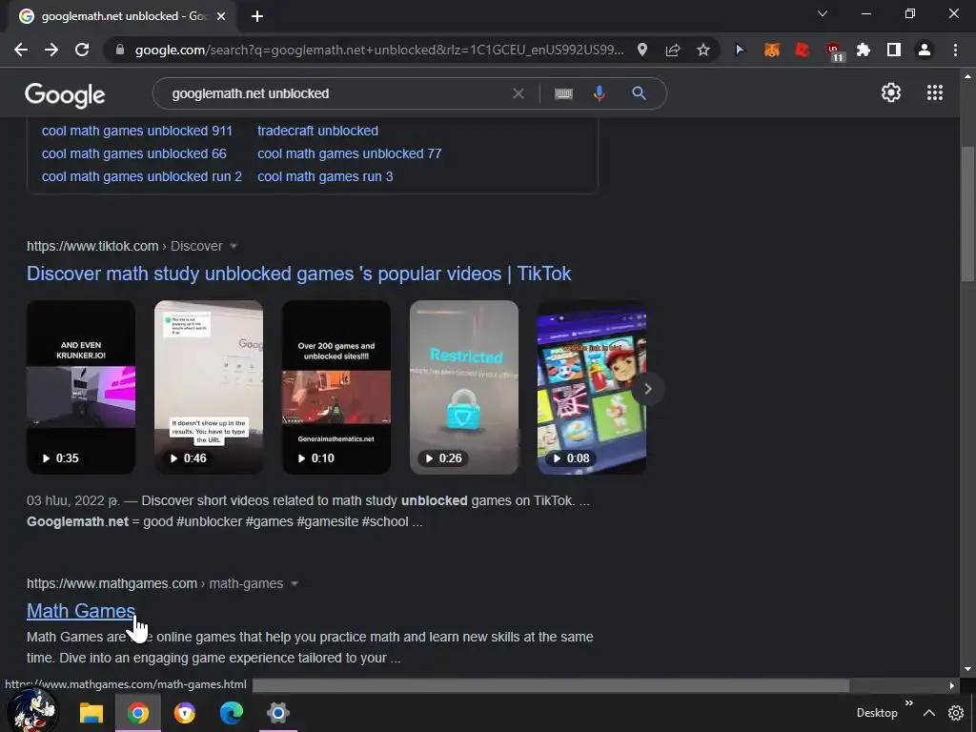Open the Chrome profile avatar
This screenshot has height=732, width=976.
coord(925,50)
